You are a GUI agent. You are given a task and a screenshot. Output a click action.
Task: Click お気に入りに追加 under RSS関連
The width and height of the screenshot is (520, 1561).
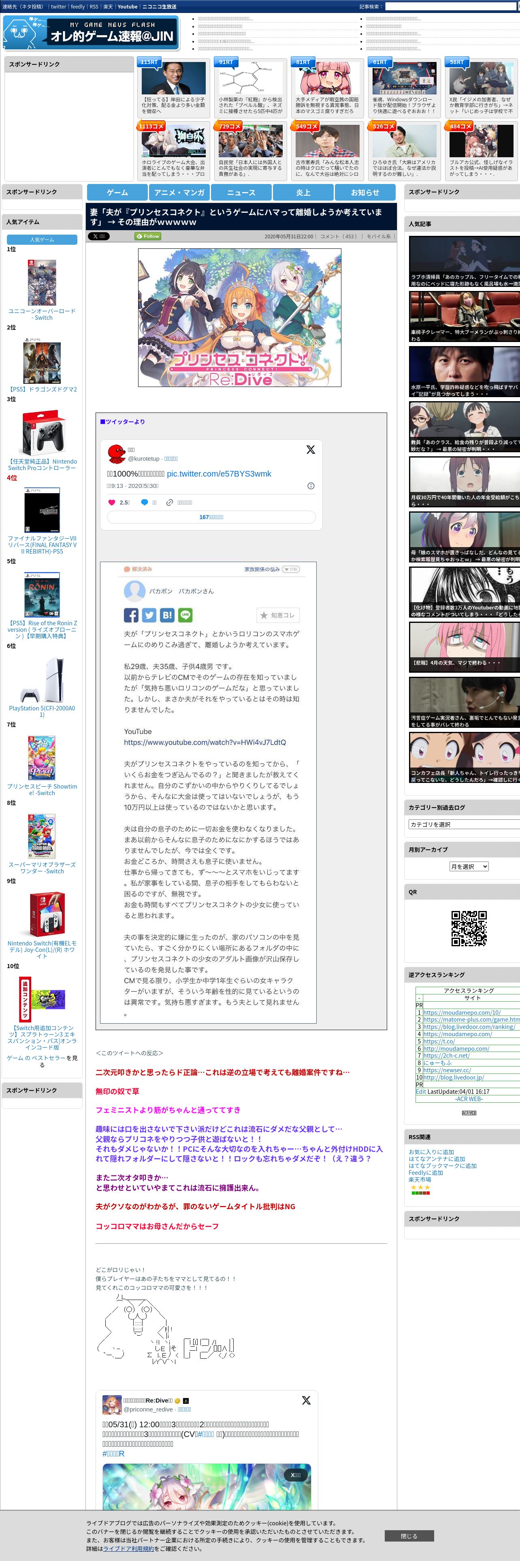431,1152
